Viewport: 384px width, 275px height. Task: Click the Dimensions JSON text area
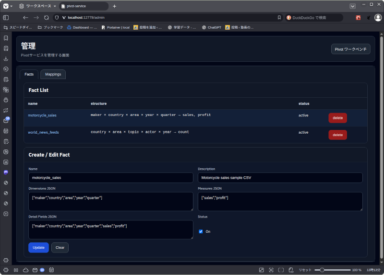tap(111, 202)
